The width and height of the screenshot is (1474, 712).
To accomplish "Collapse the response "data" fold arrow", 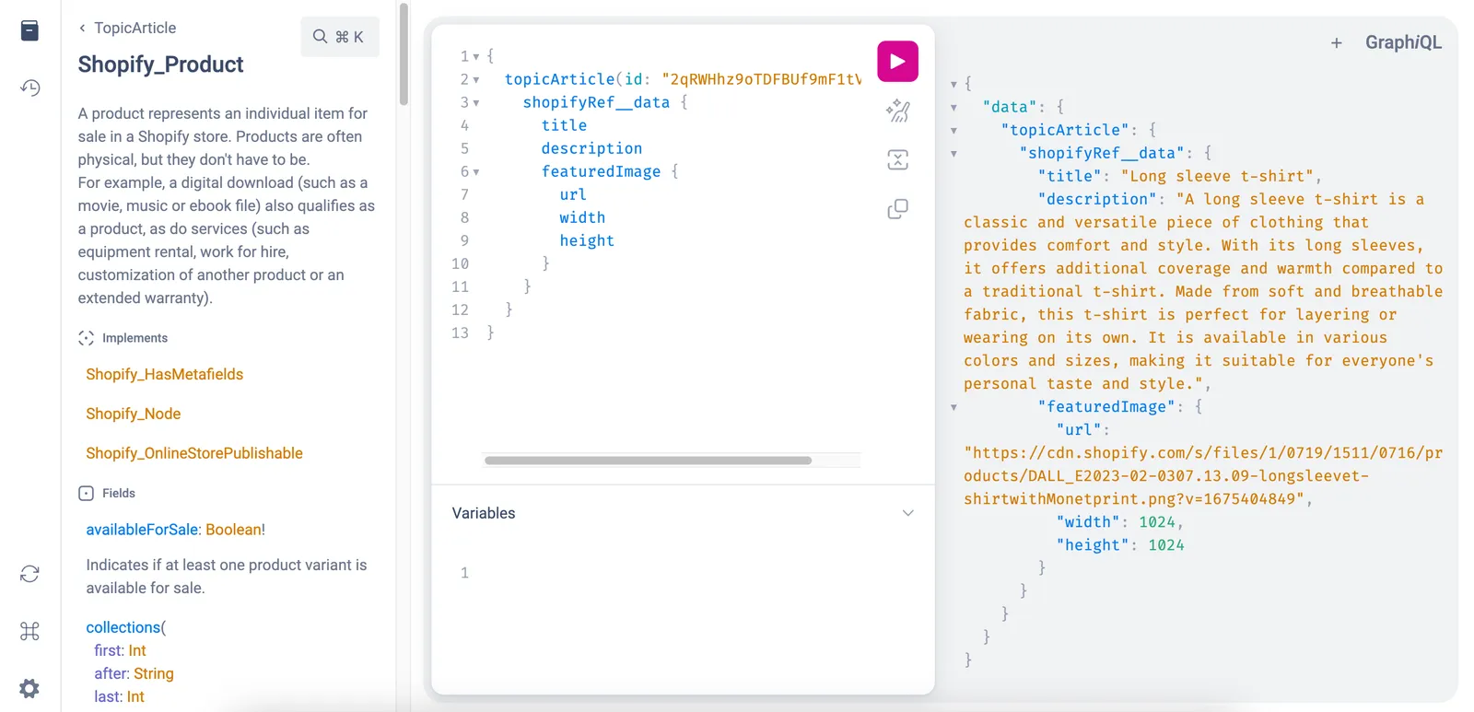I will point(953,108).
